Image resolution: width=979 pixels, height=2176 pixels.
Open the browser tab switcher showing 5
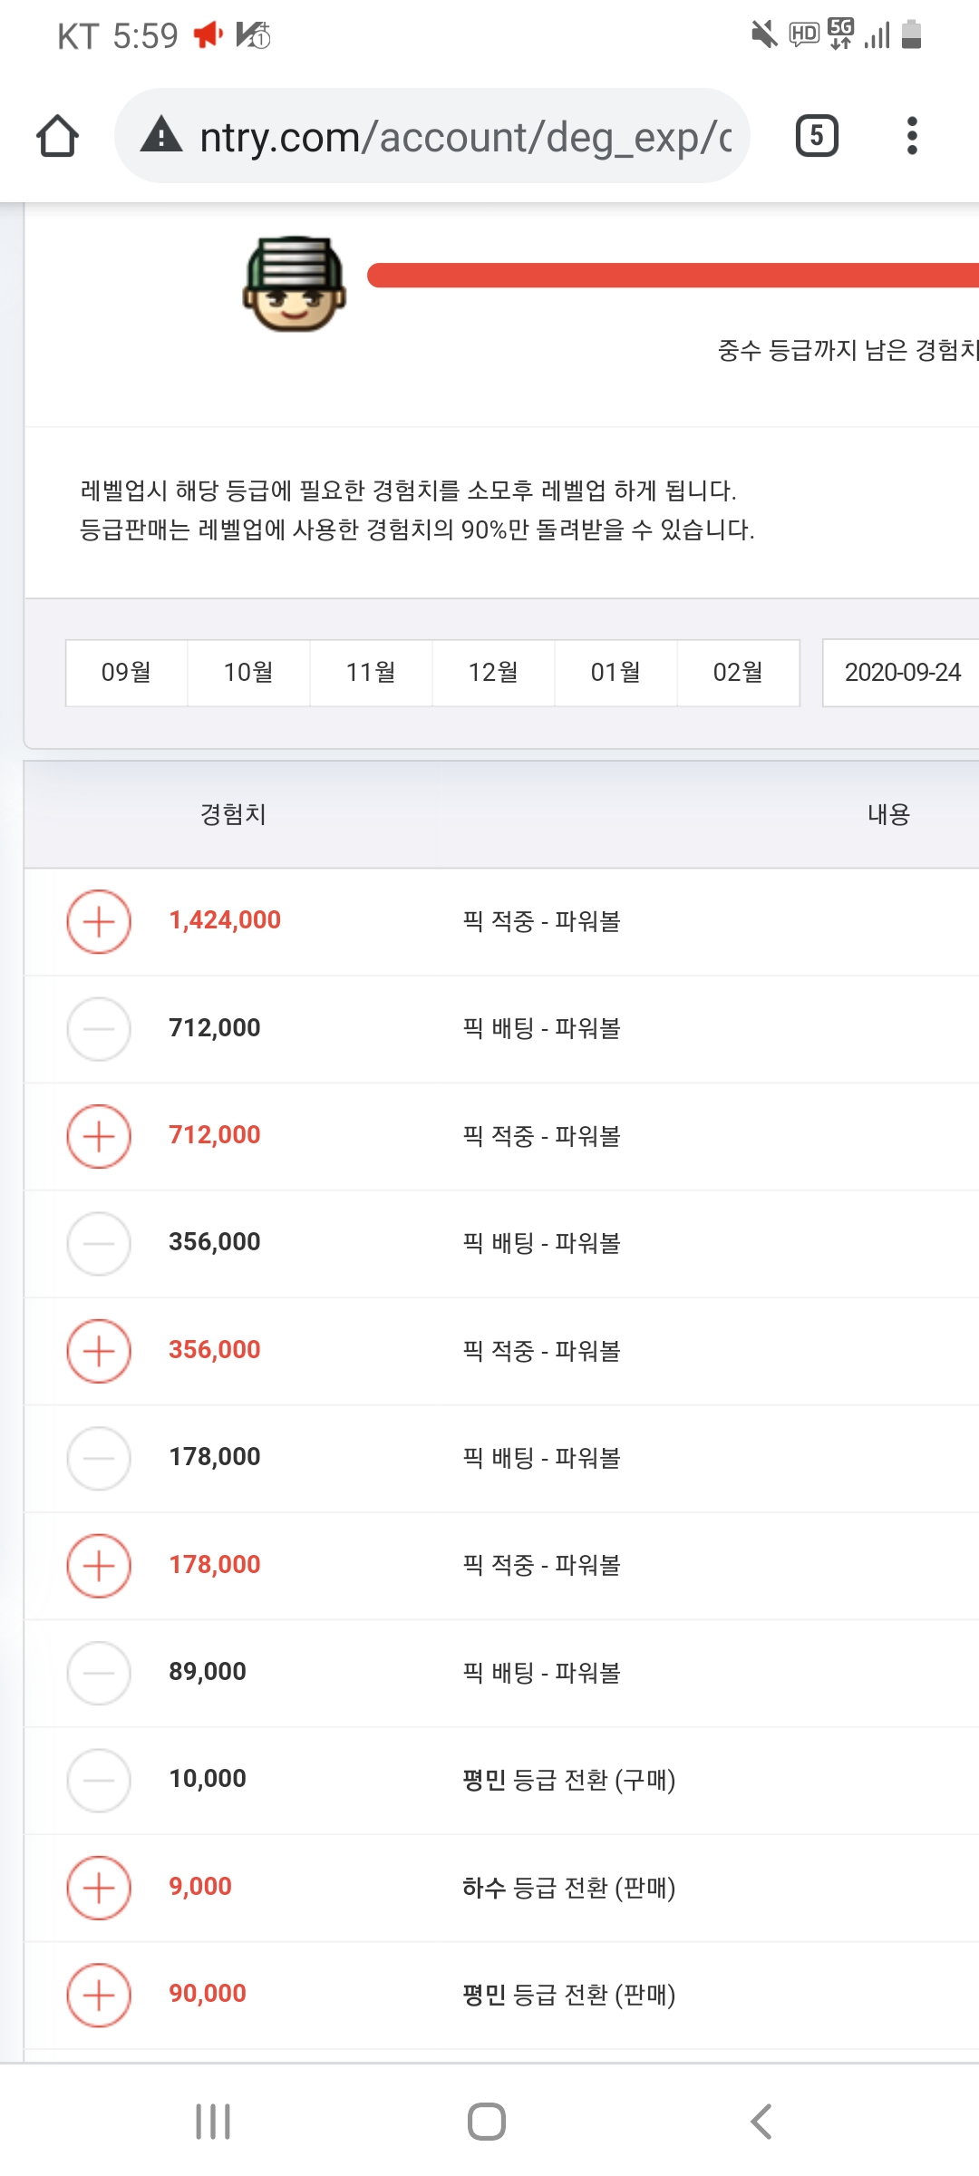[817, 136]
